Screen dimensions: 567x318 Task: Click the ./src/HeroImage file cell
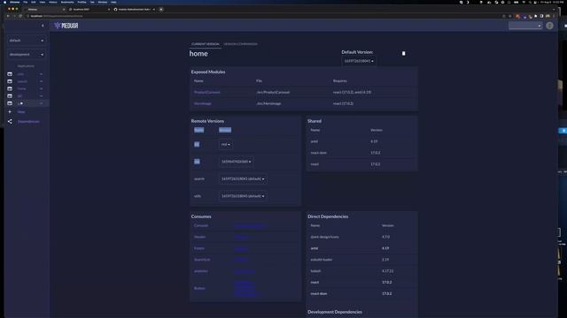[x=268, y=103]
